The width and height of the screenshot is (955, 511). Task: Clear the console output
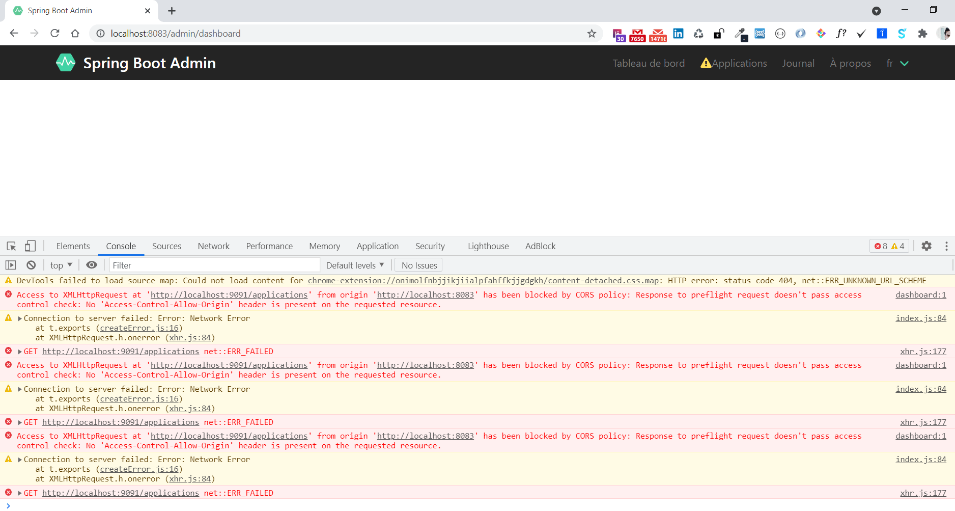[31, 265]
